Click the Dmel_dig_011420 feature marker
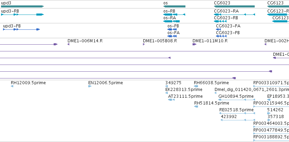The width and height of the screenshot is (289, 142). point(215,93)
